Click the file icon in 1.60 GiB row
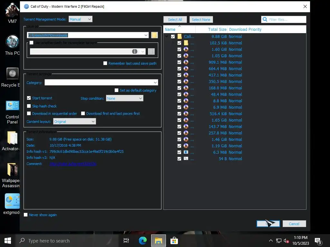This screenshot has height=247, width=330. click(x=186, y=49)
